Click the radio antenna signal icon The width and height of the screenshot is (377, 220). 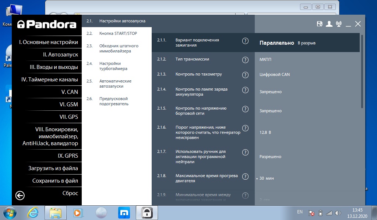[339, 24]
